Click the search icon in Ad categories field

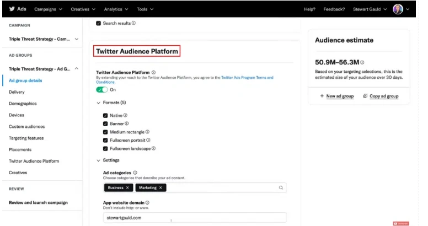[x=281, y=188]
